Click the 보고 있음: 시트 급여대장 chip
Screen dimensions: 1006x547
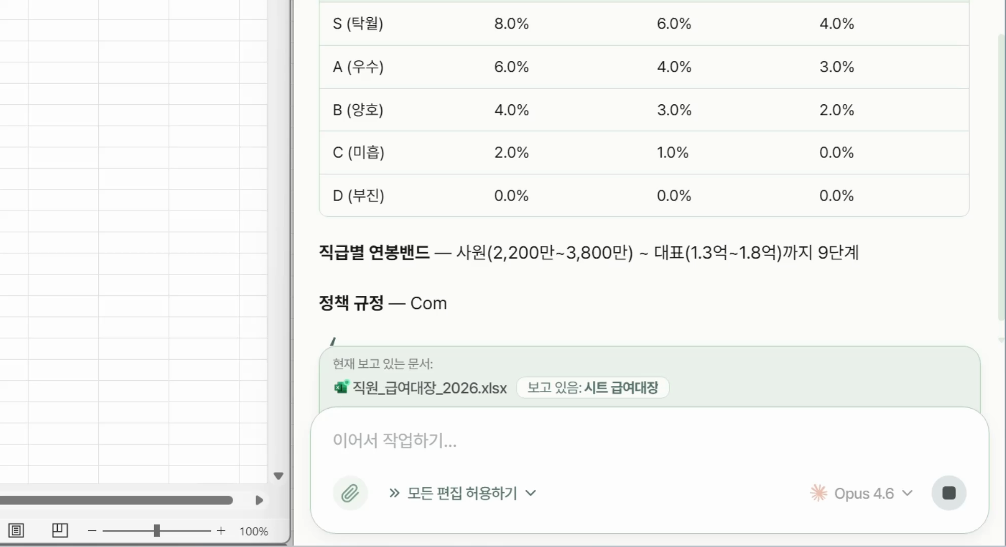592,387
